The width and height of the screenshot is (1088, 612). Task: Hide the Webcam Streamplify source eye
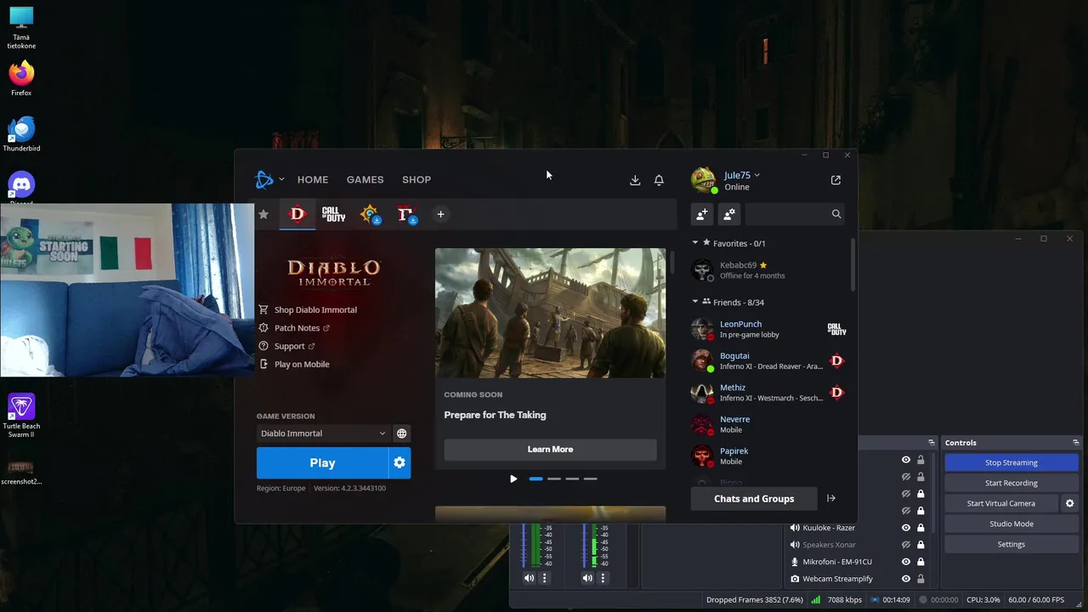pos(906,579)
